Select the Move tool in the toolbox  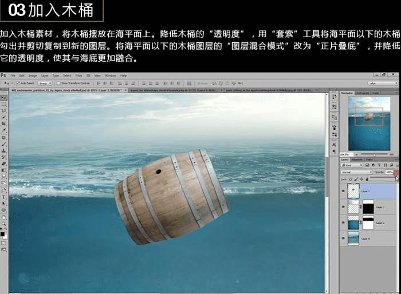click(4, 98)
